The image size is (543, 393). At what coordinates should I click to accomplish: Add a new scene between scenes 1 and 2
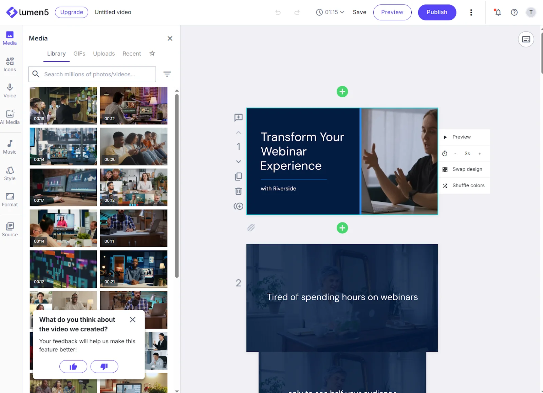point(342,228)
